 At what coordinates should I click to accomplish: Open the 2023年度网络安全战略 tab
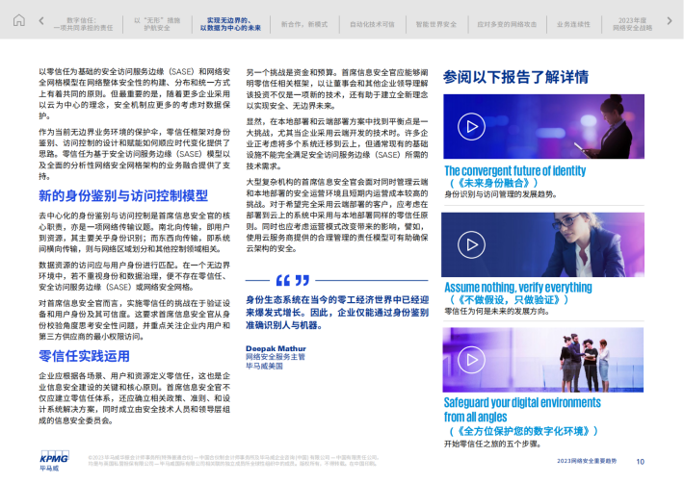point(632,23)
